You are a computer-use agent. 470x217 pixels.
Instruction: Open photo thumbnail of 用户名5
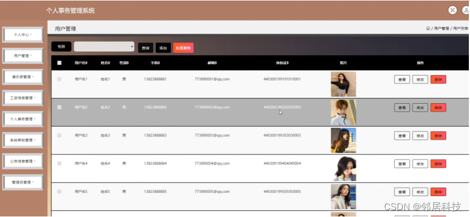(343, 196)
